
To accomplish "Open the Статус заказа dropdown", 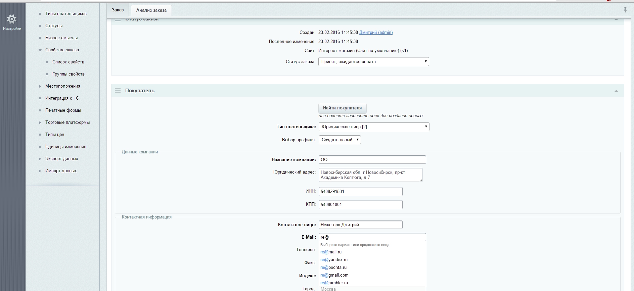I will [373, 62].
